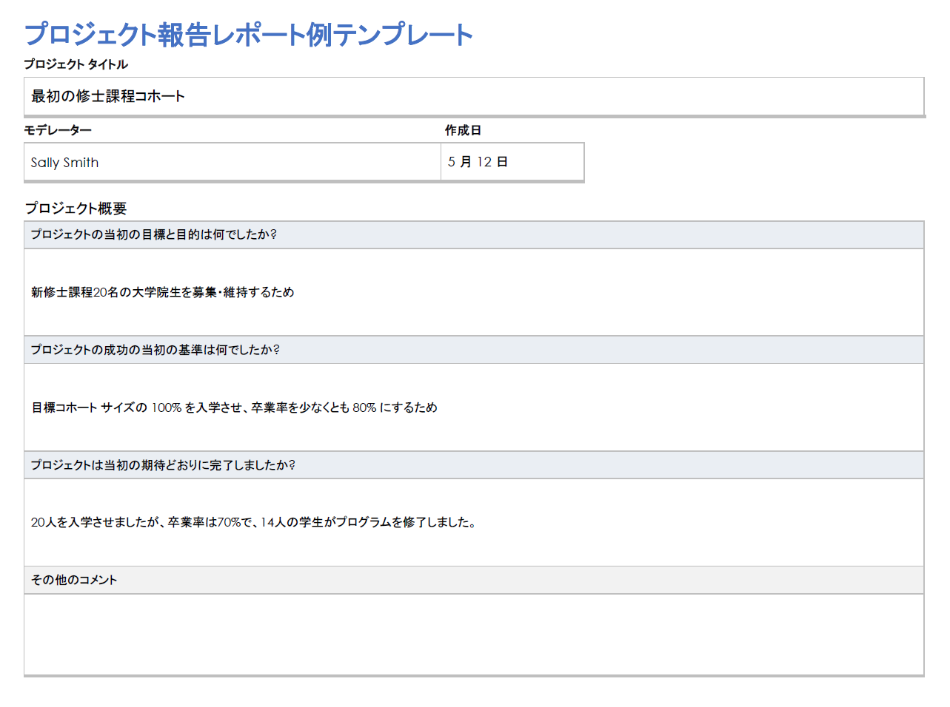Viewport: 950px width, 707px height.
Task: Click the その他のコメント header
Action: [474, 580]
